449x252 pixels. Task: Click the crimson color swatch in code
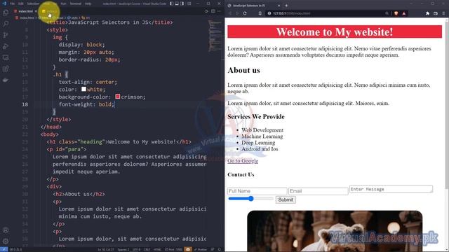pos(117,97)
